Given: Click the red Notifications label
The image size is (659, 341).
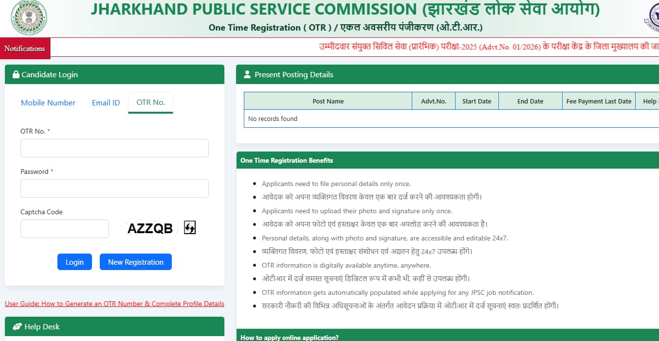Looking at the screenshot, I should coord(25,49).
